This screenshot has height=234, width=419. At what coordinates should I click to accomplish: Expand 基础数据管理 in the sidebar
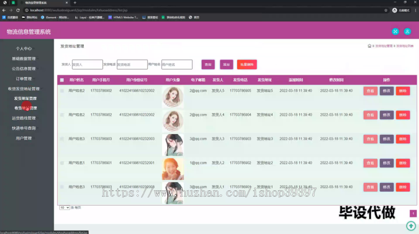(24, 59)
